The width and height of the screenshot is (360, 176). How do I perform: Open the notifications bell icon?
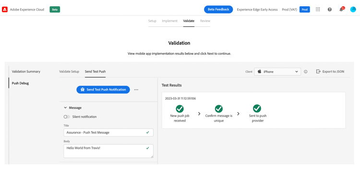(x=341, y=10)
